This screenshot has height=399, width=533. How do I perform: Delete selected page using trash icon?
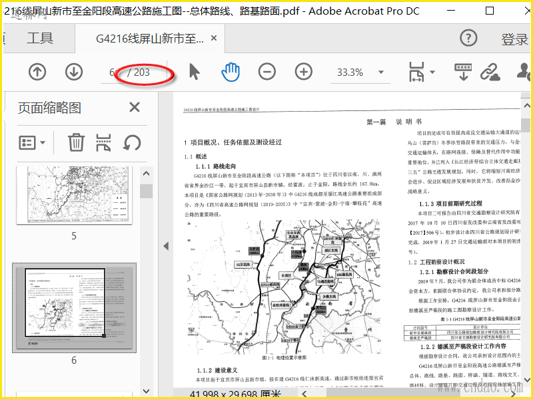pyautogui.click(x=77, y=142)
